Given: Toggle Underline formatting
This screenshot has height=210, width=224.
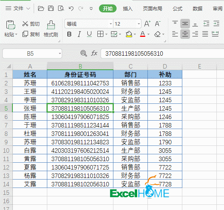Looking at the screenshot, I should (89, 34).
